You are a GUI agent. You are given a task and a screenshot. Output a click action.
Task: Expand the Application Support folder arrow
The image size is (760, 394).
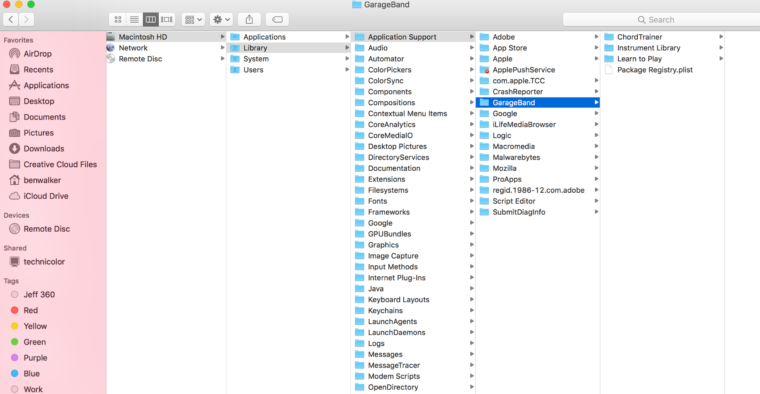pyautogui.click(x=471, y=37)
